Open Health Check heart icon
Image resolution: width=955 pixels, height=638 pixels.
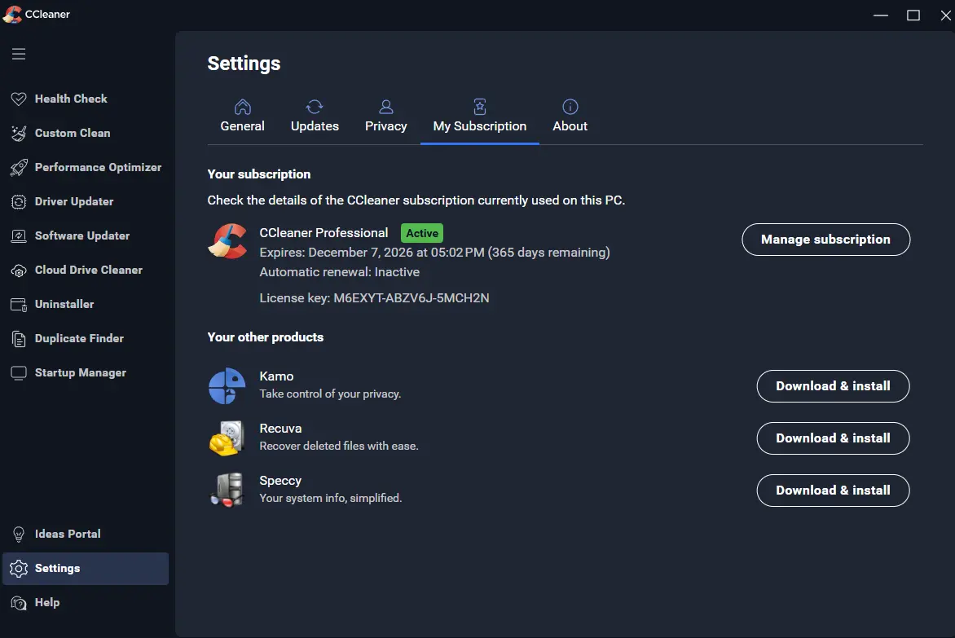point(19,99)
